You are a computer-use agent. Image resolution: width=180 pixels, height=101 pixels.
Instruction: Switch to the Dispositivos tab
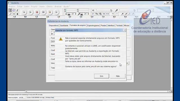(x=54, y=26)
